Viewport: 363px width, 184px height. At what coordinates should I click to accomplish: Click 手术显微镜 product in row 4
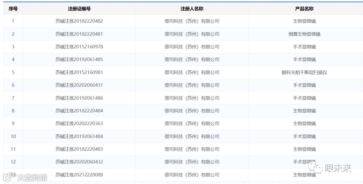click(x=304, y=59)
